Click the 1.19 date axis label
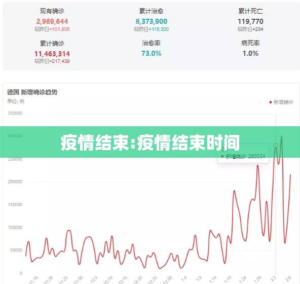 (228, 279)
